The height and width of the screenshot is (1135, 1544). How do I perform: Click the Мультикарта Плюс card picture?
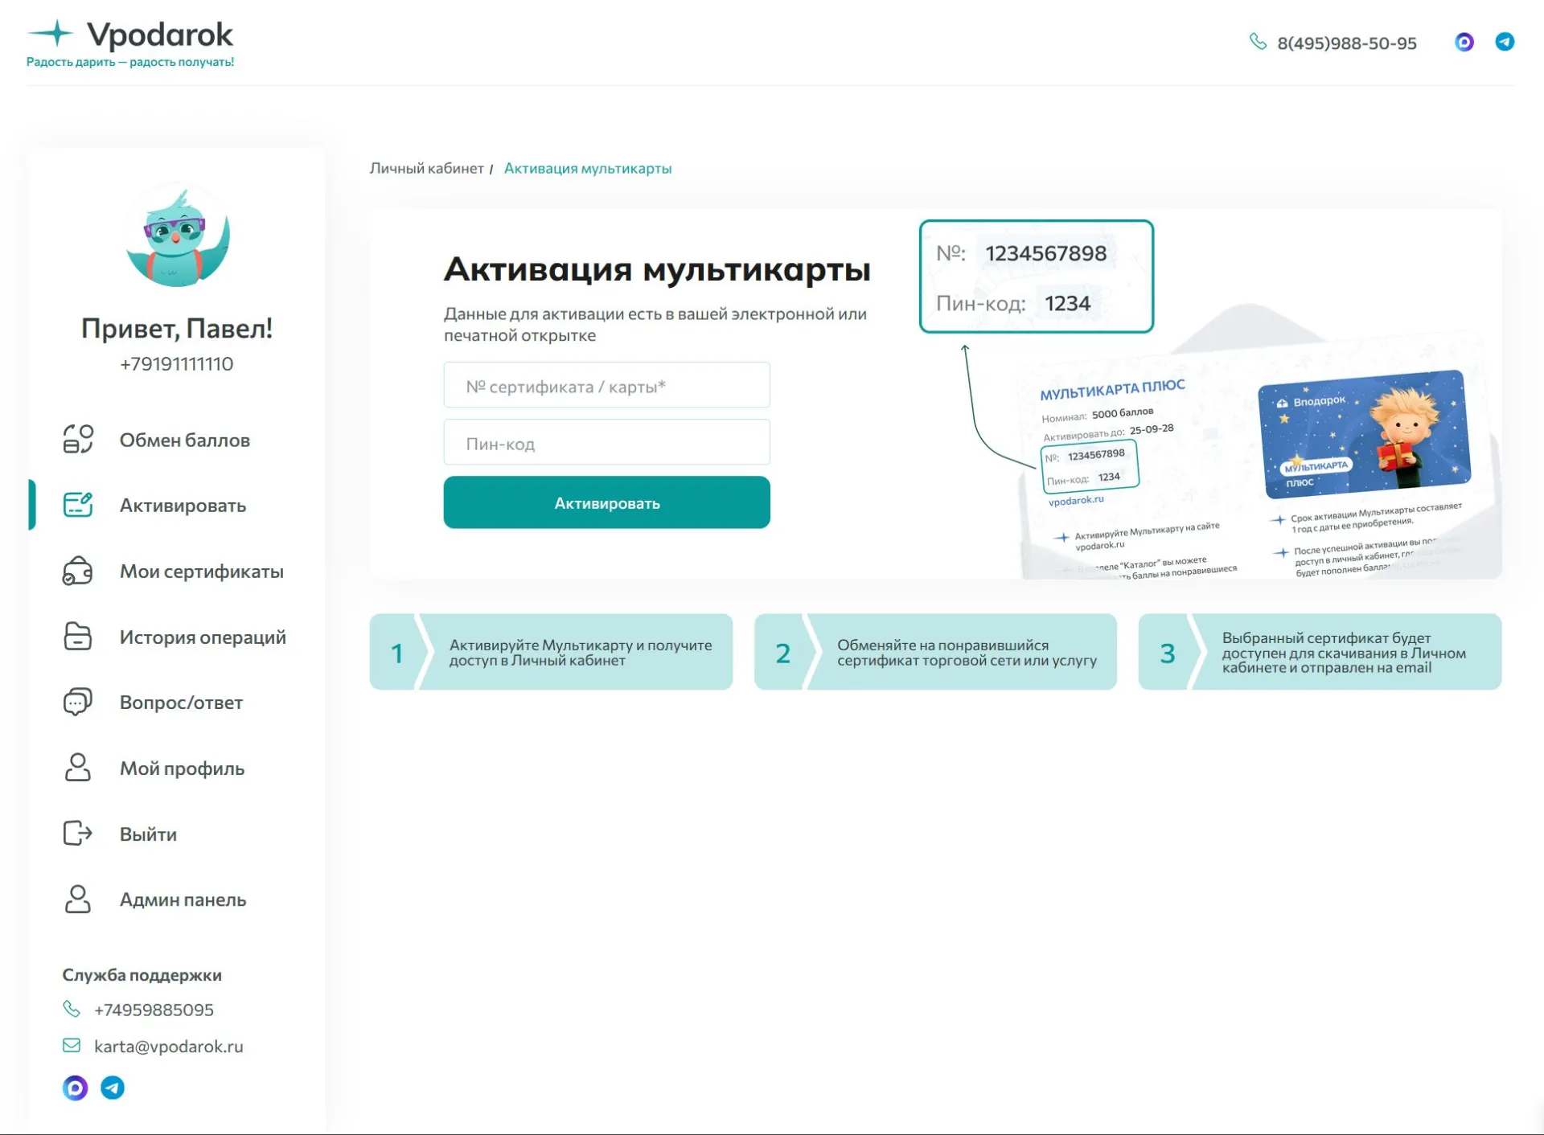[x=1365, y=433]
